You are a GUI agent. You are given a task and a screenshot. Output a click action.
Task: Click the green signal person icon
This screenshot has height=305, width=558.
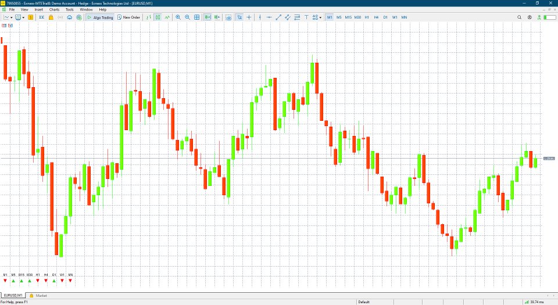[x=539, y=17]
